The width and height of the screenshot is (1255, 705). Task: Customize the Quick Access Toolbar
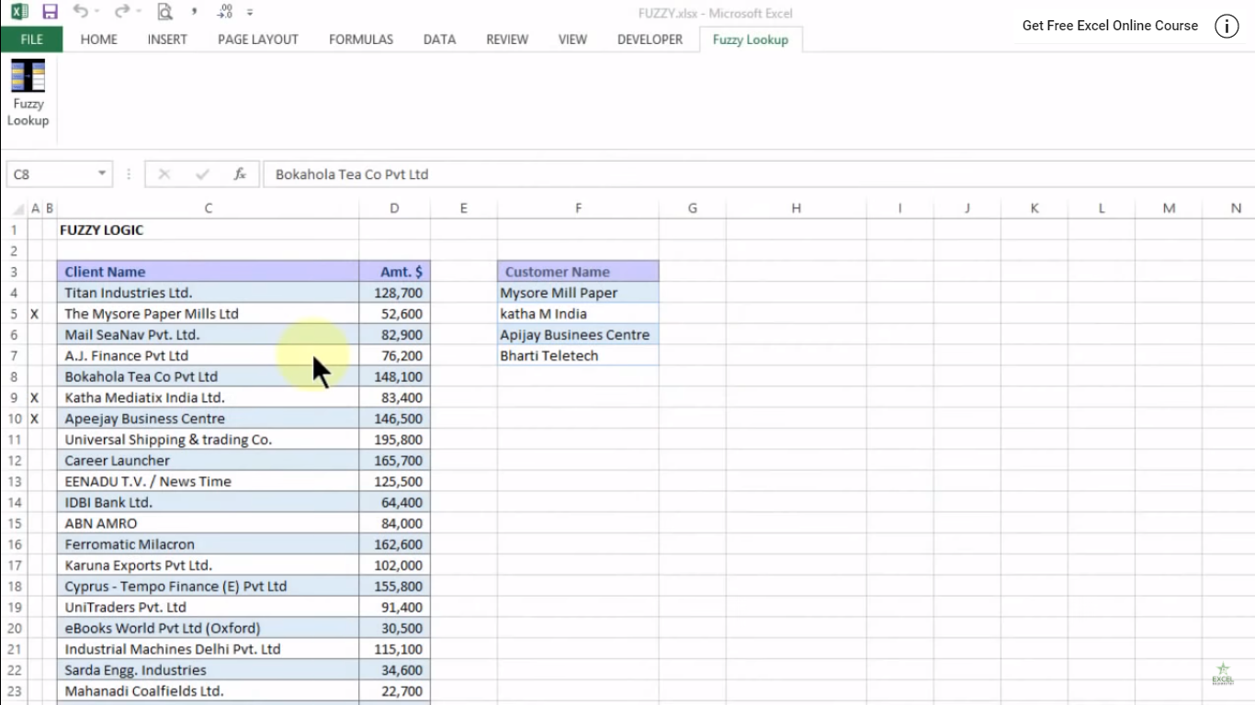coord(250,13)
